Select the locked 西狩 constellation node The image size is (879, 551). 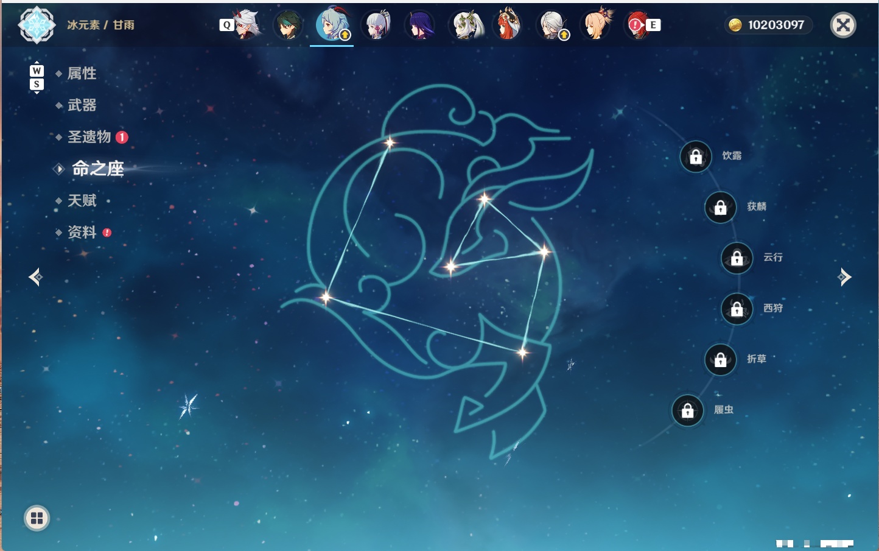coord(737,309)
